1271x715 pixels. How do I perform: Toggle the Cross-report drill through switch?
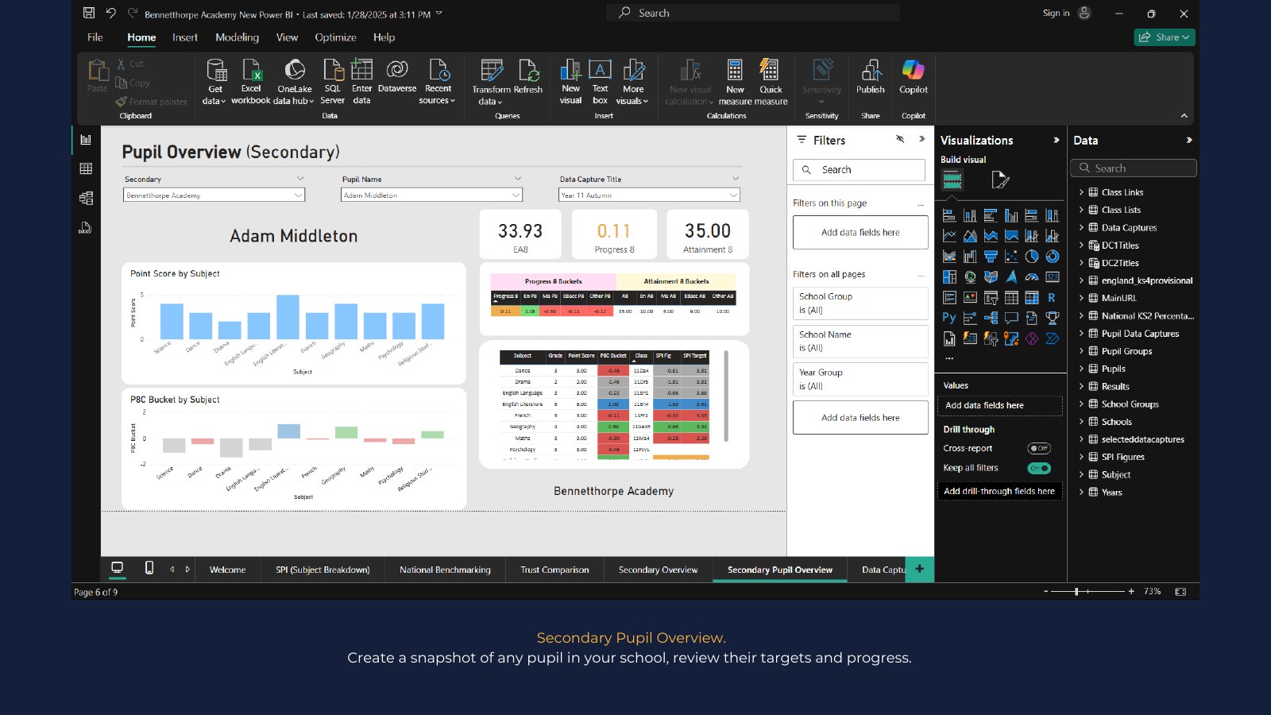tap(1039, 448)
